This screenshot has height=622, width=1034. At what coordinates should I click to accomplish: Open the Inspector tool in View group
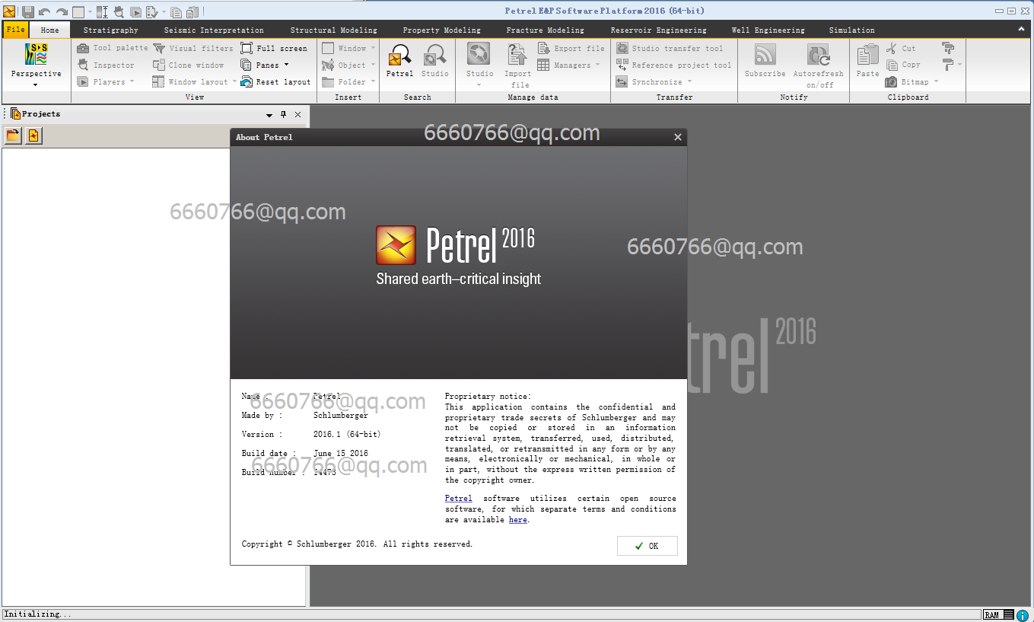[x=107, y=65]
